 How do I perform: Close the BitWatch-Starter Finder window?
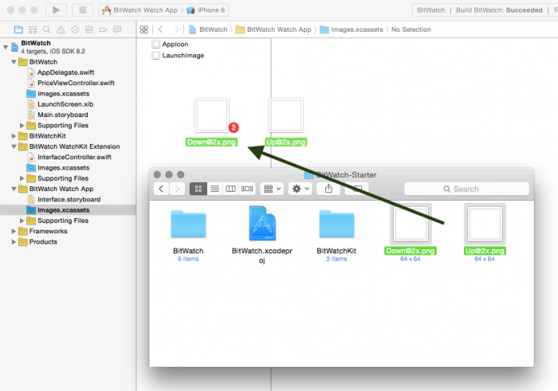coord(157,174)
